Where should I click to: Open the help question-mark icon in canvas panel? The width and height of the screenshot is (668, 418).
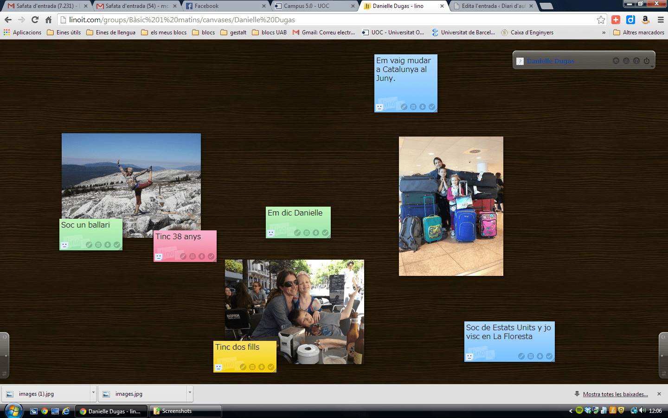click(636, 61)
